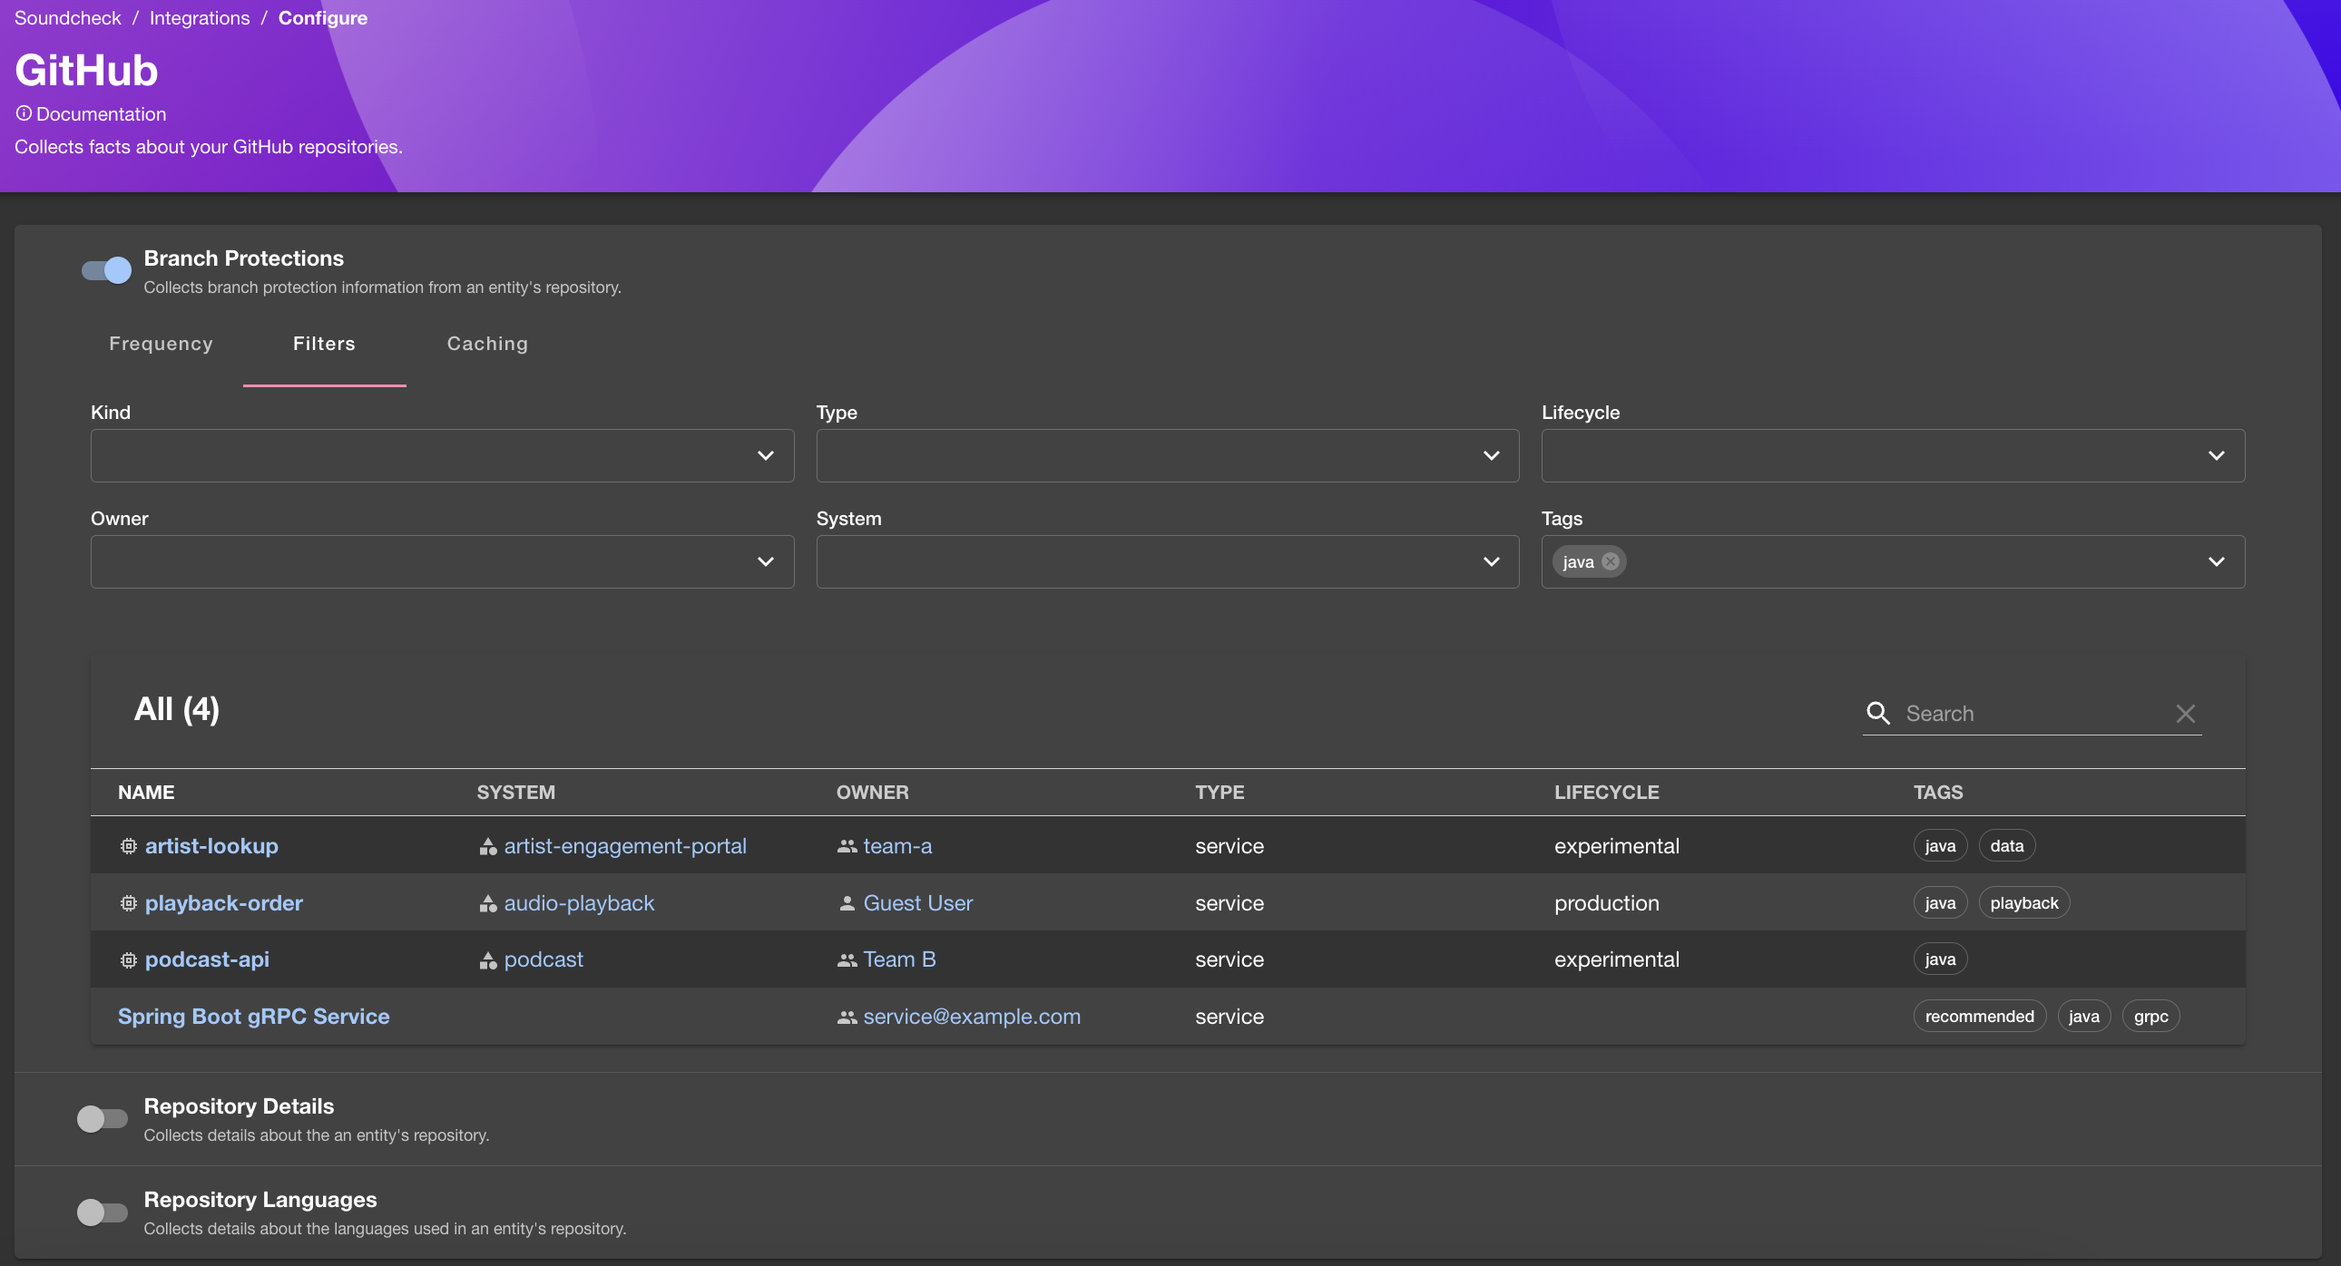
Task: Open the audio-playback system link
Action: [579, 903]
